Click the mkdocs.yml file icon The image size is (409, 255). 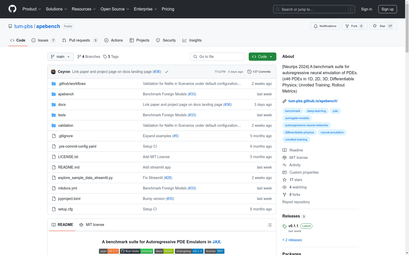tap(54, 188)
